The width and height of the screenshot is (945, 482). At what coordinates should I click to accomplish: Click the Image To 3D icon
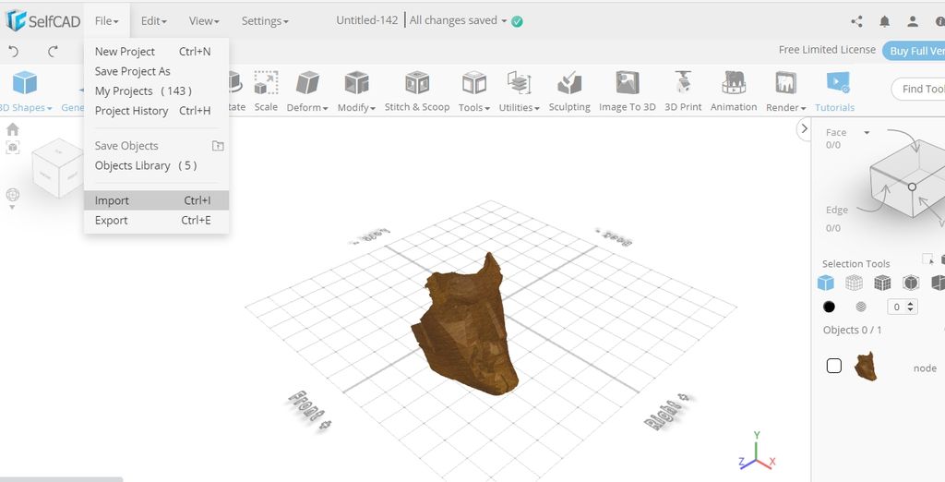click(x=627, y=91)
